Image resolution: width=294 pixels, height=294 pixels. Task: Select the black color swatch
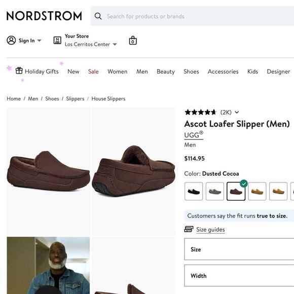pyautogui.click(x=194, y=191)
